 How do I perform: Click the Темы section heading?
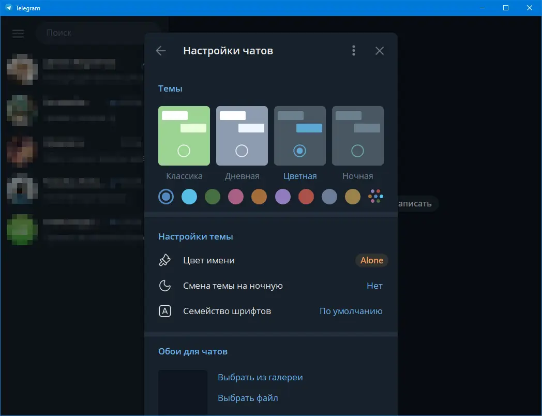(170, 88)
